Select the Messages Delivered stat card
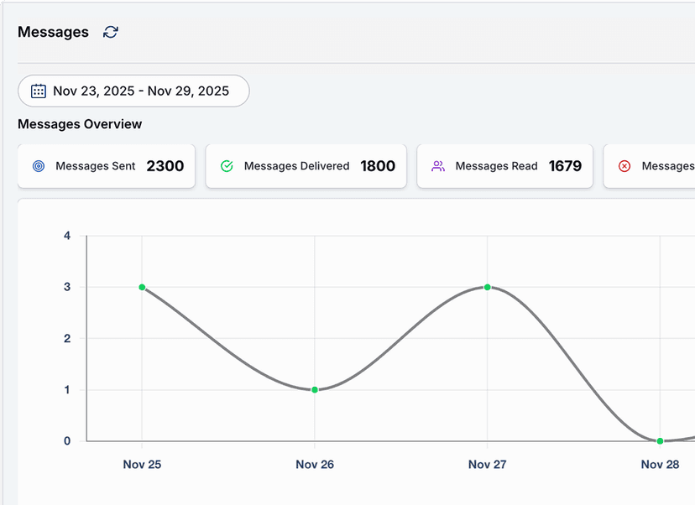The height and width of the screenshot is (505, 695). click(306, 166)
